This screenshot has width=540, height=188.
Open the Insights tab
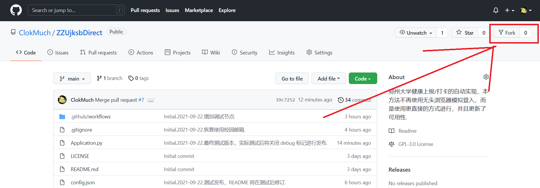[x=282, y=52]
